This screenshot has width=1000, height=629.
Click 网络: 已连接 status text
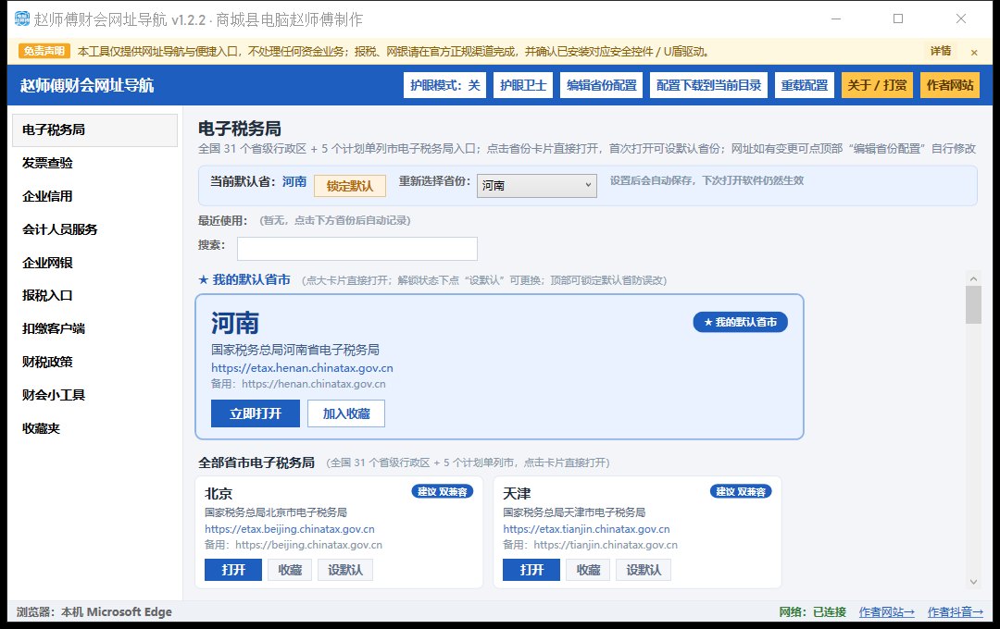tap(813, 611)
